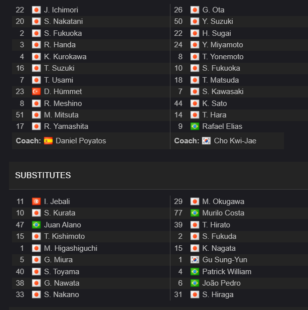The height and width of the screenshot is (310, 308).
Task: Select goalkeeper J. Ichimori
Action: pyautogui.click(x=61, y=10)
